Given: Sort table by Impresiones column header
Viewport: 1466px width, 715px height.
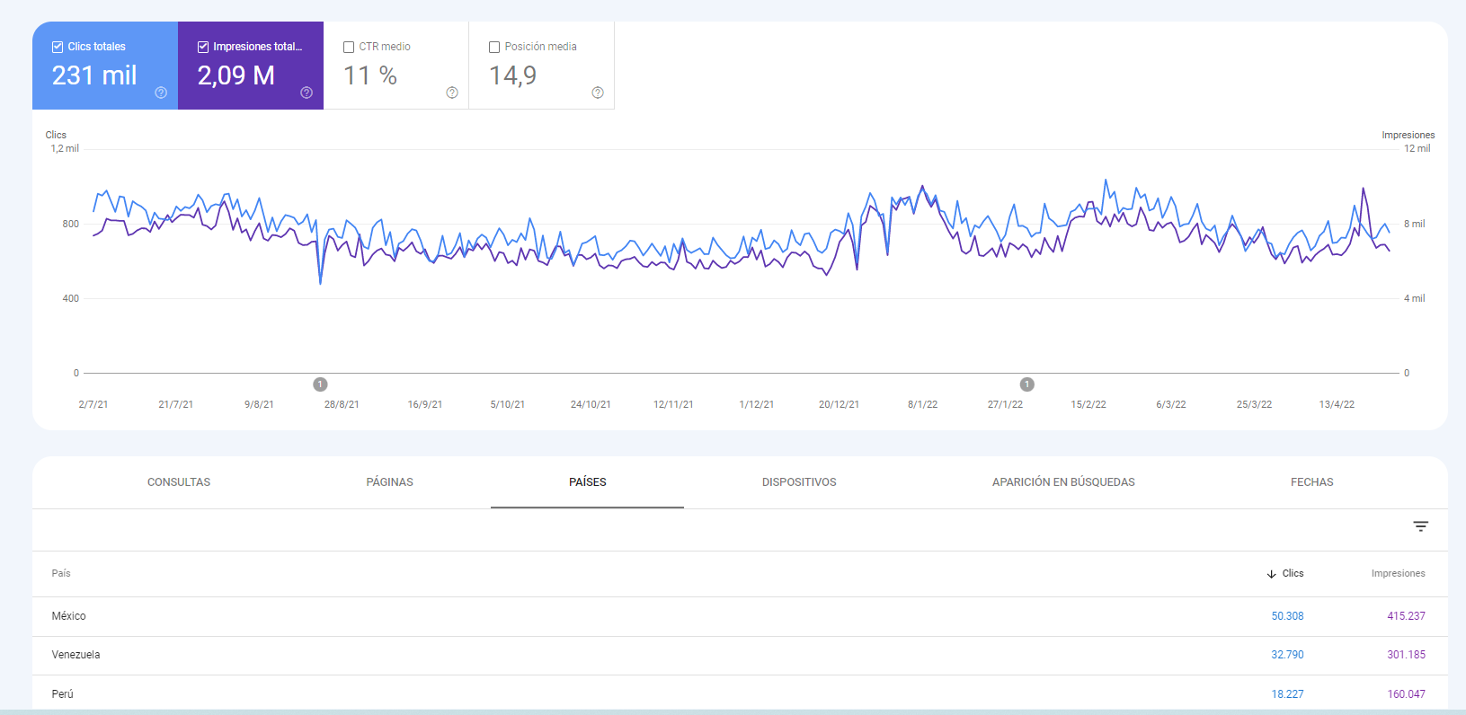Looking at the screenshot, I should 1398,573.
